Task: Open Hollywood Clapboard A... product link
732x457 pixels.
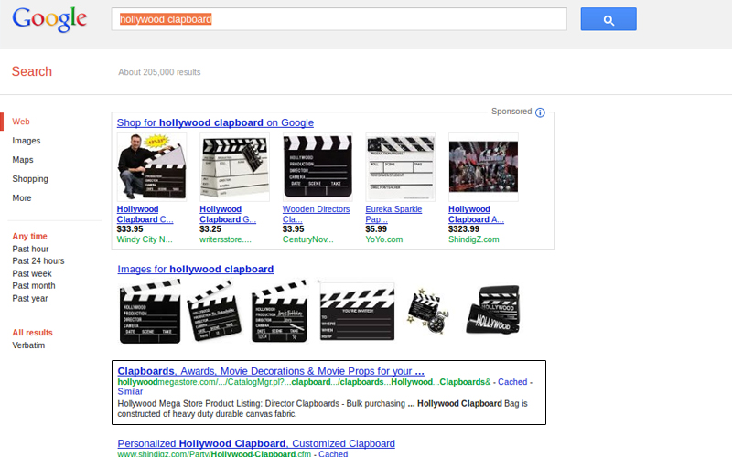Action: tap(476, 214)
